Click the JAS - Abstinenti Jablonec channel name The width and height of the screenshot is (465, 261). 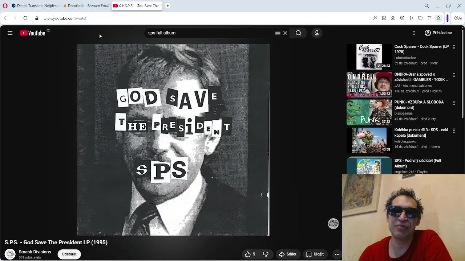pyautogui.click(x=413, y=86)
